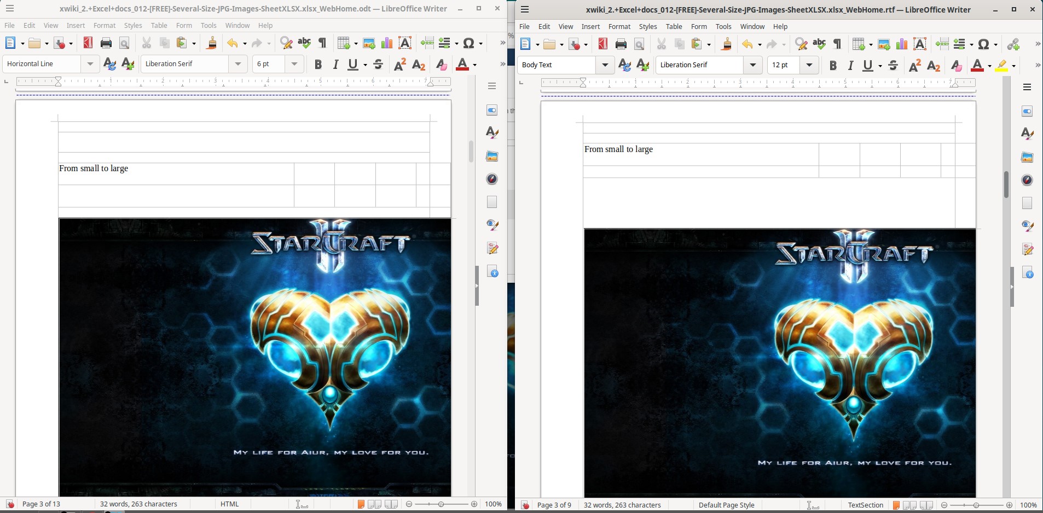The width and height of the screenshot is (1043, 513).
Task: Click font color swatch in left window
Action: (x=462, y=64)
